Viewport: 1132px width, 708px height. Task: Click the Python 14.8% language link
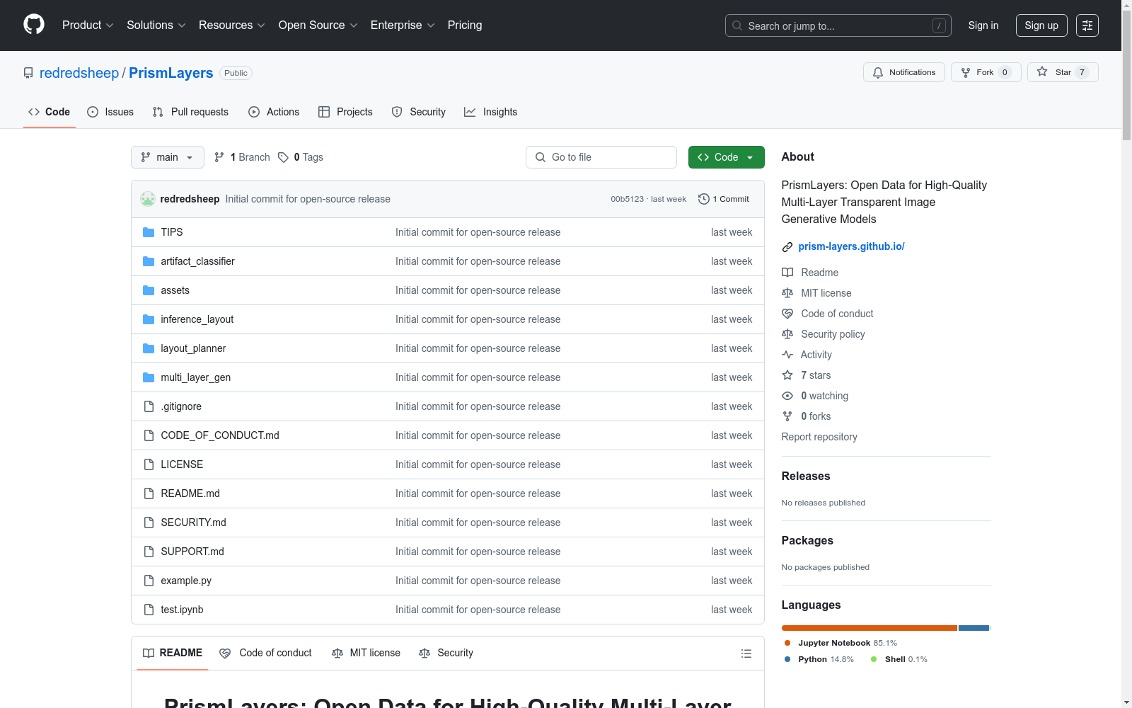click(819, 659)
